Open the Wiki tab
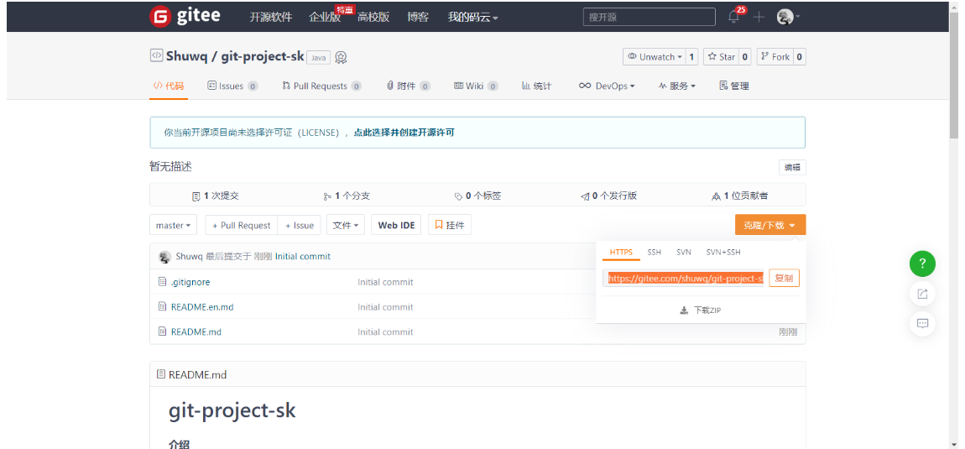965x449 pixels. (475, 86)
